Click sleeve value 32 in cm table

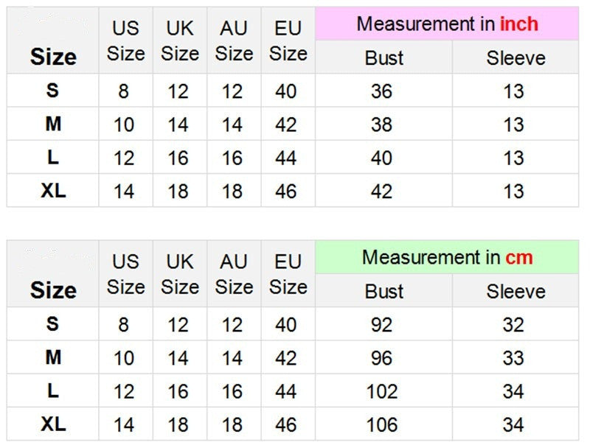[x=513, y=325]
